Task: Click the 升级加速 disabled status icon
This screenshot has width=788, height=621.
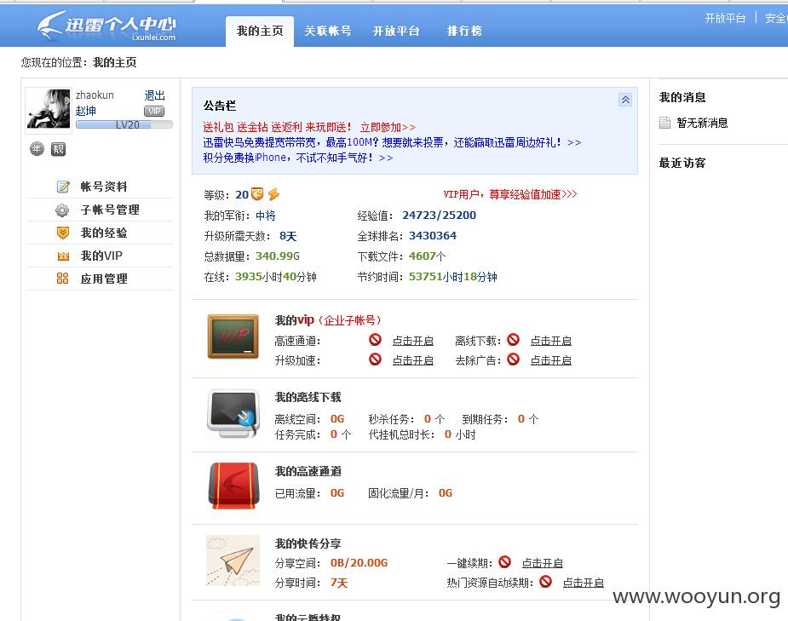Action: click(375, 359)
